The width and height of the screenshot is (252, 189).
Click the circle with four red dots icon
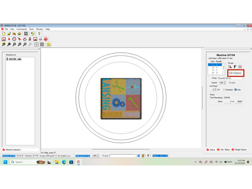point(14,39)
